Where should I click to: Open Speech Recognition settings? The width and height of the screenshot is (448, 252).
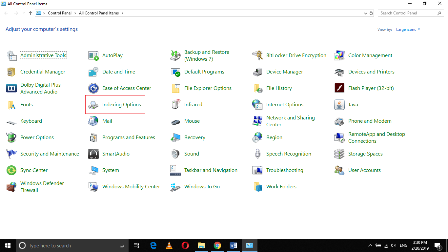pyautogui.click(x=289, y=154)
